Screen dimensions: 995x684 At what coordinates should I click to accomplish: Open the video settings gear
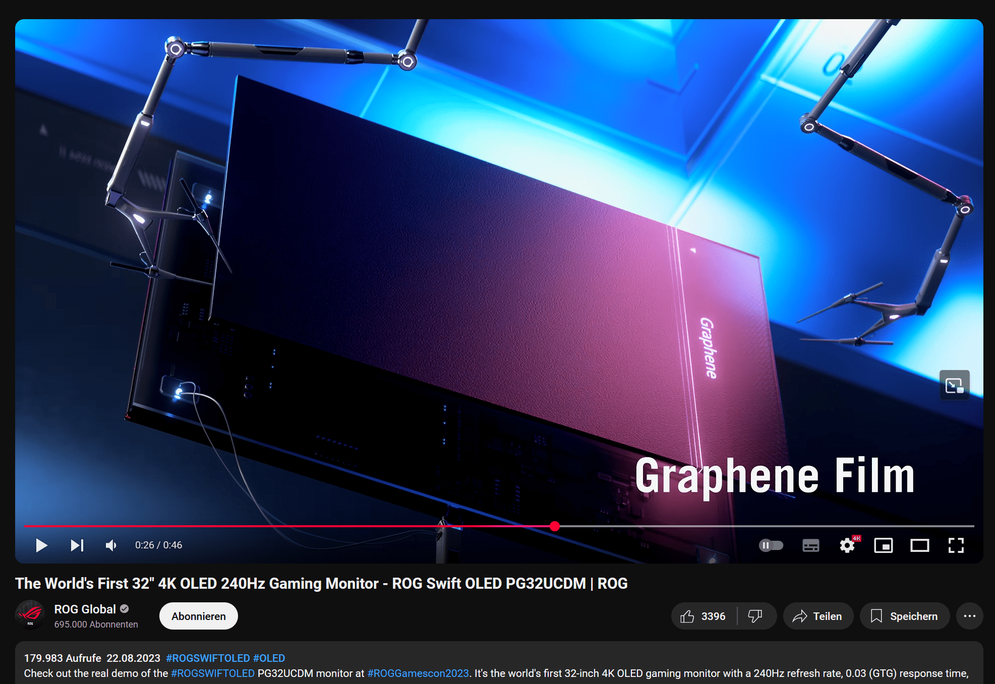[848, 545]
